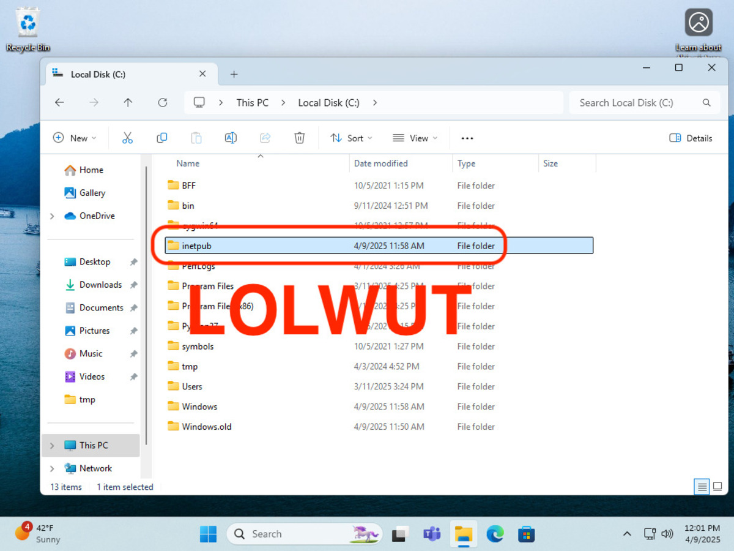Open the Sort dropdown menu
This screenshot has height=551, width=734.
[x=351, y=138]
